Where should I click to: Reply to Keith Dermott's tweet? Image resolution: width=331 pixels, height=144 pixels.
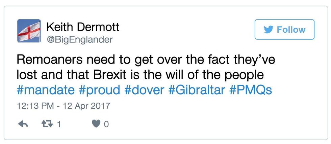pos(23,124)
